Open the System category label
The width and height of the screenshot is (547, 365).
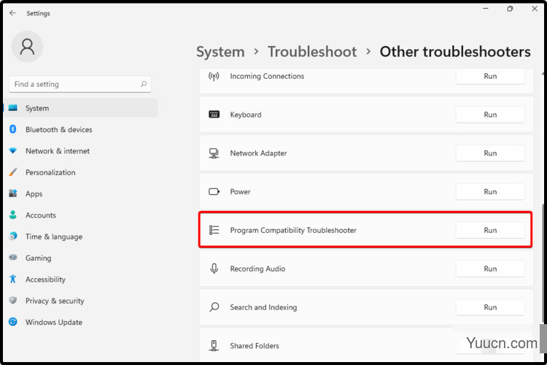coord(37,108)
